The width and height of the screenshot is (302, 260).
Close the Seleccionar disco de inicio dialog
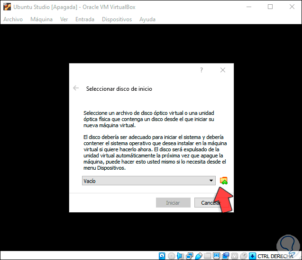[x=223, y=70]
